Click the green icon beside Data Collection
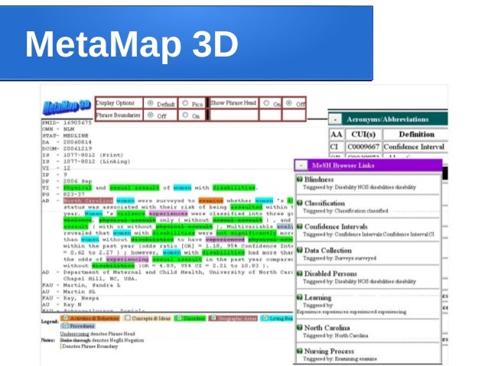Screen dimensions: 488x366 point(299,250)
